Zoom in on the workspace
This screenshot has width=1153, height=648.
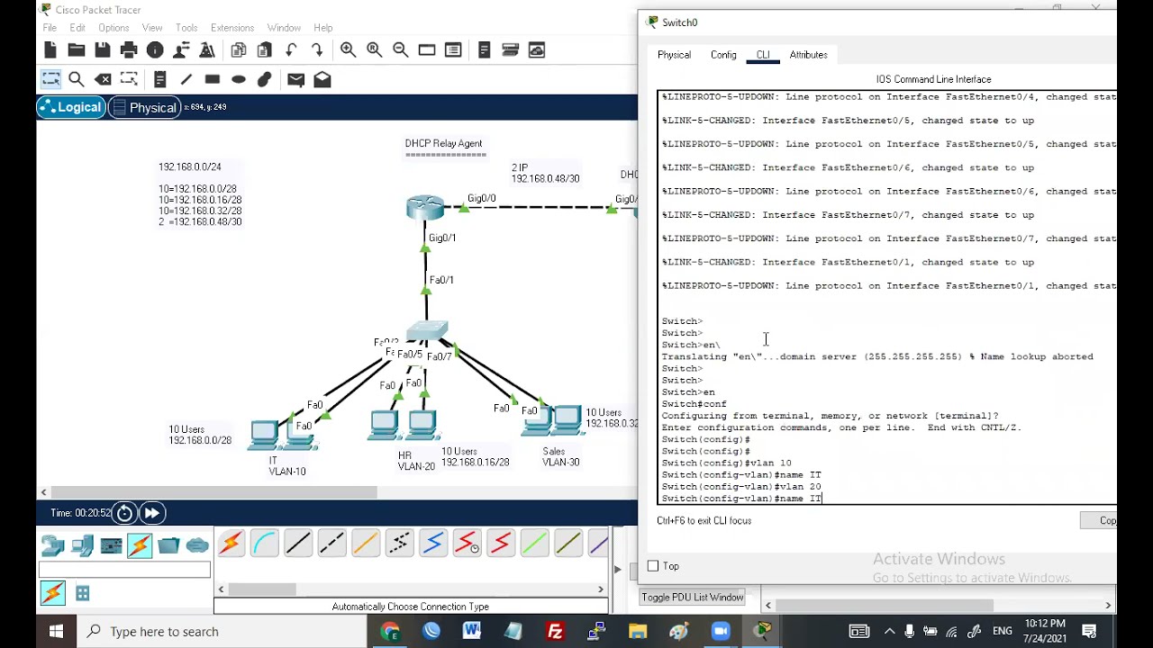click(348, 50)
